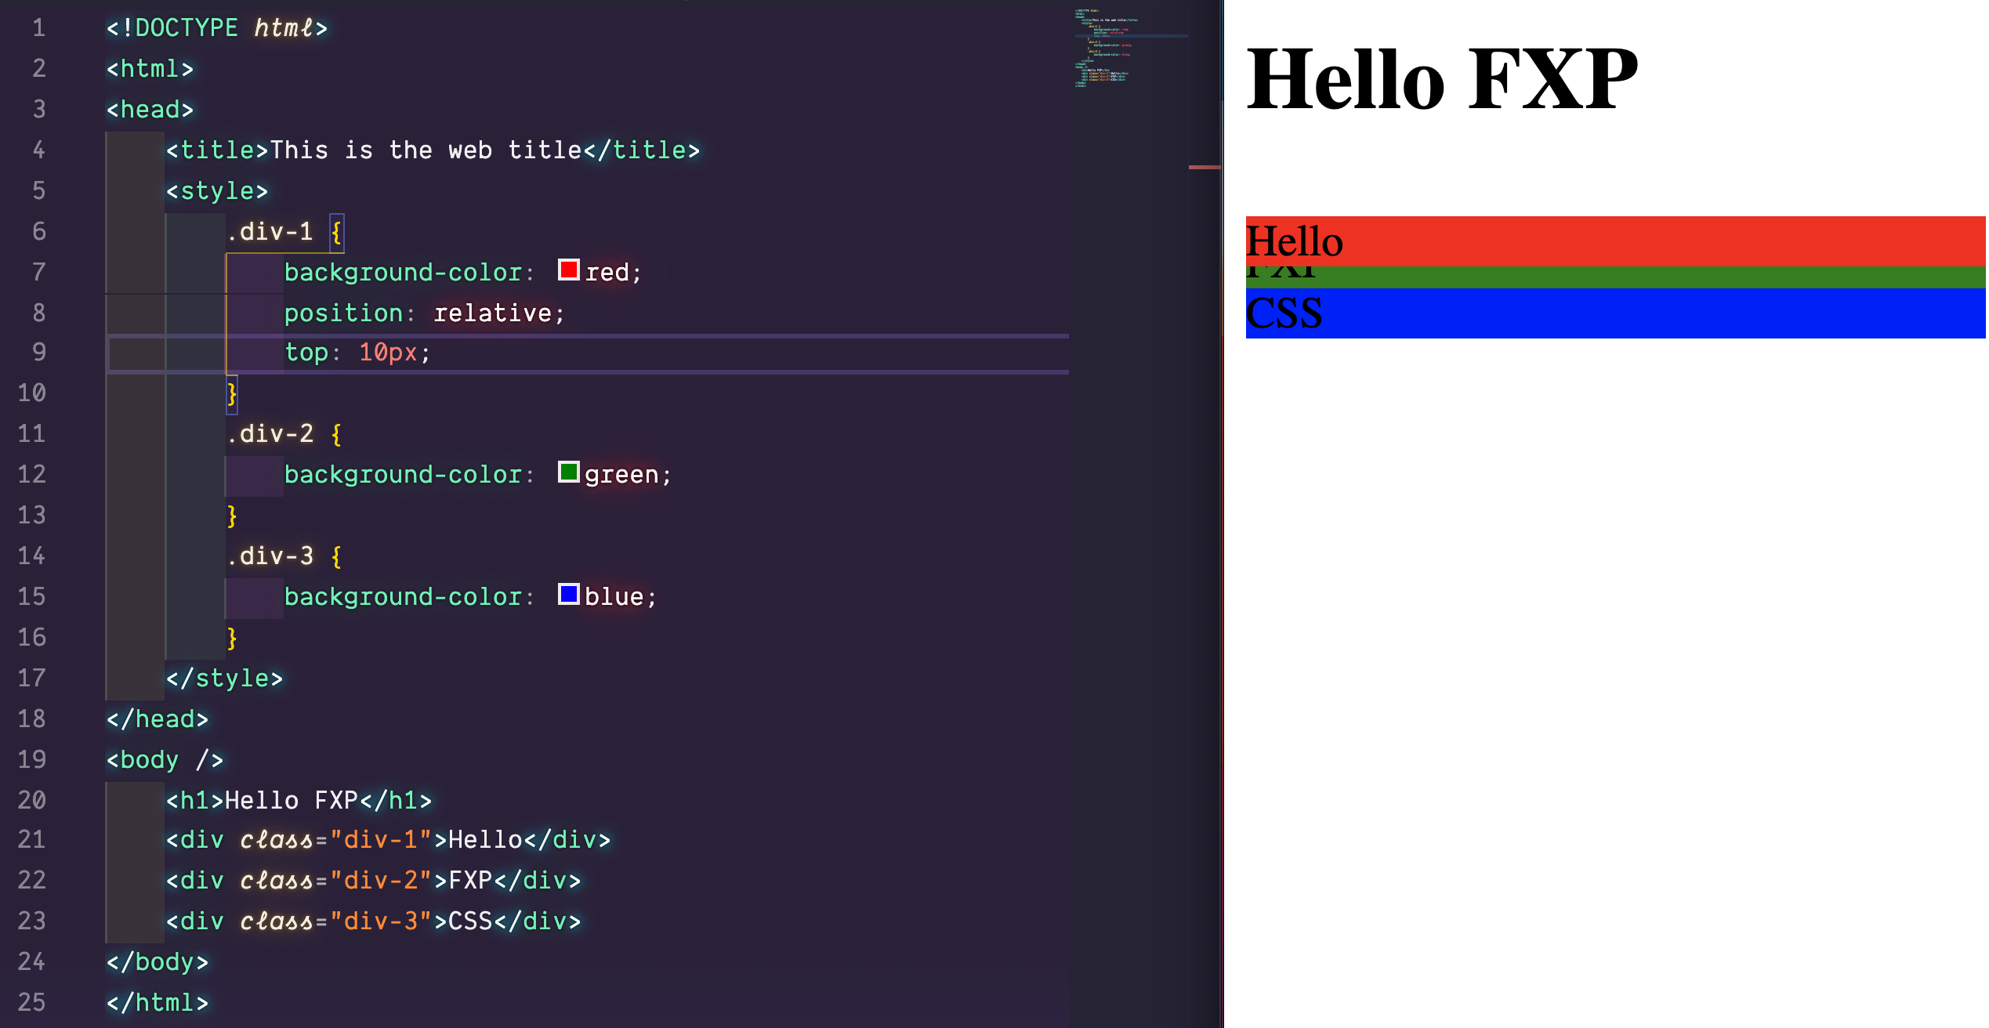Click the Hello FXP heading in preview
This screenshot has width=1989, height=1028.
[x=1440, y=78]
